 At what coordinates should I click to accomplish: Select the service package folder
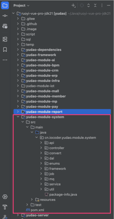click(x=52, y=184)
